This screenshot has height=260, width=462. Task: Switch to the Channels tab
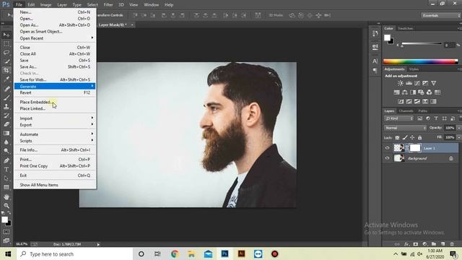point(406,110)
